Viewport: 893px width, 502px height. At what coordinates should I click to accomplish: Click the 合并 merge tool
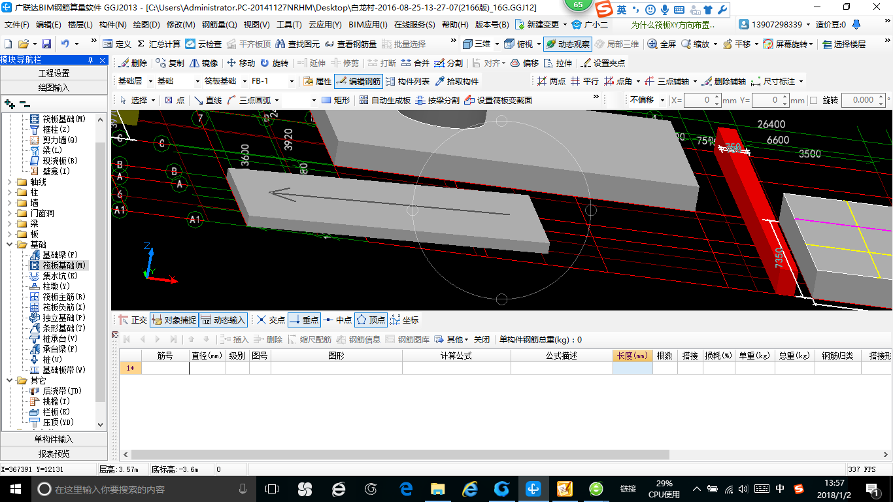415,63
